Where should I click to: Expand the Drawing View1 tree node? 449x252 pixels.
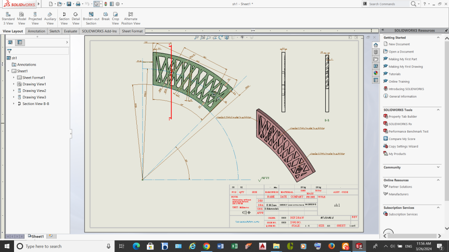tap(14, 84)
